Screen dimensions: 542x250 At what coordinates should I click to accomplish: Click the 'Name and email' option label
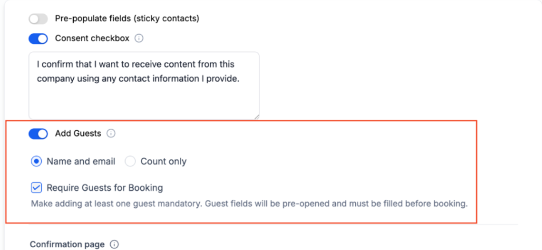click(x=81, y=162)
